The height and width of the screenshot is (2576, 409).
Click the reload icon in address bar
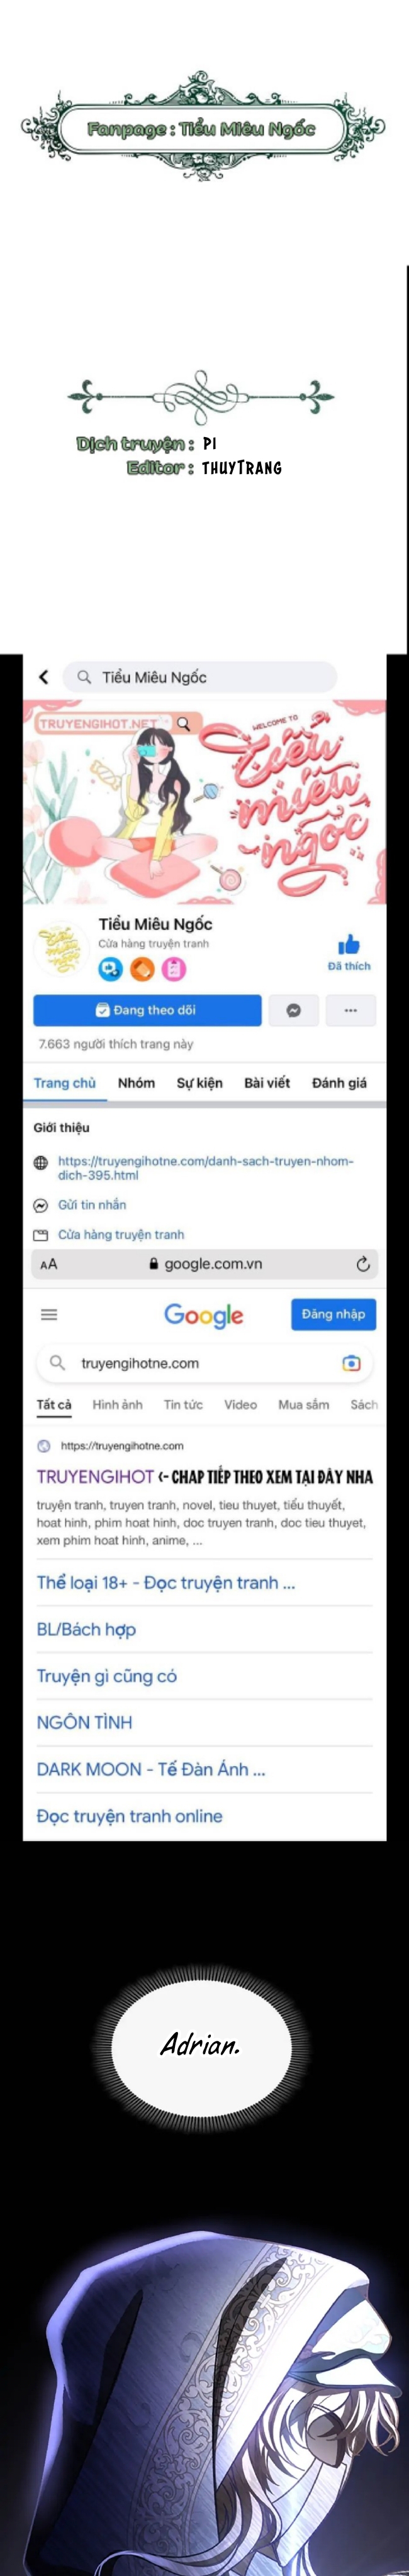[x=363, y=1264]
